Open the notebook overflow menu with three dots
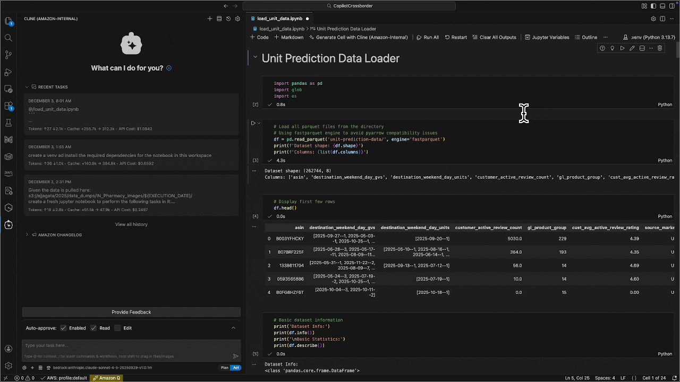This screenshot has height=382, width=680. [x=605, y=37]
